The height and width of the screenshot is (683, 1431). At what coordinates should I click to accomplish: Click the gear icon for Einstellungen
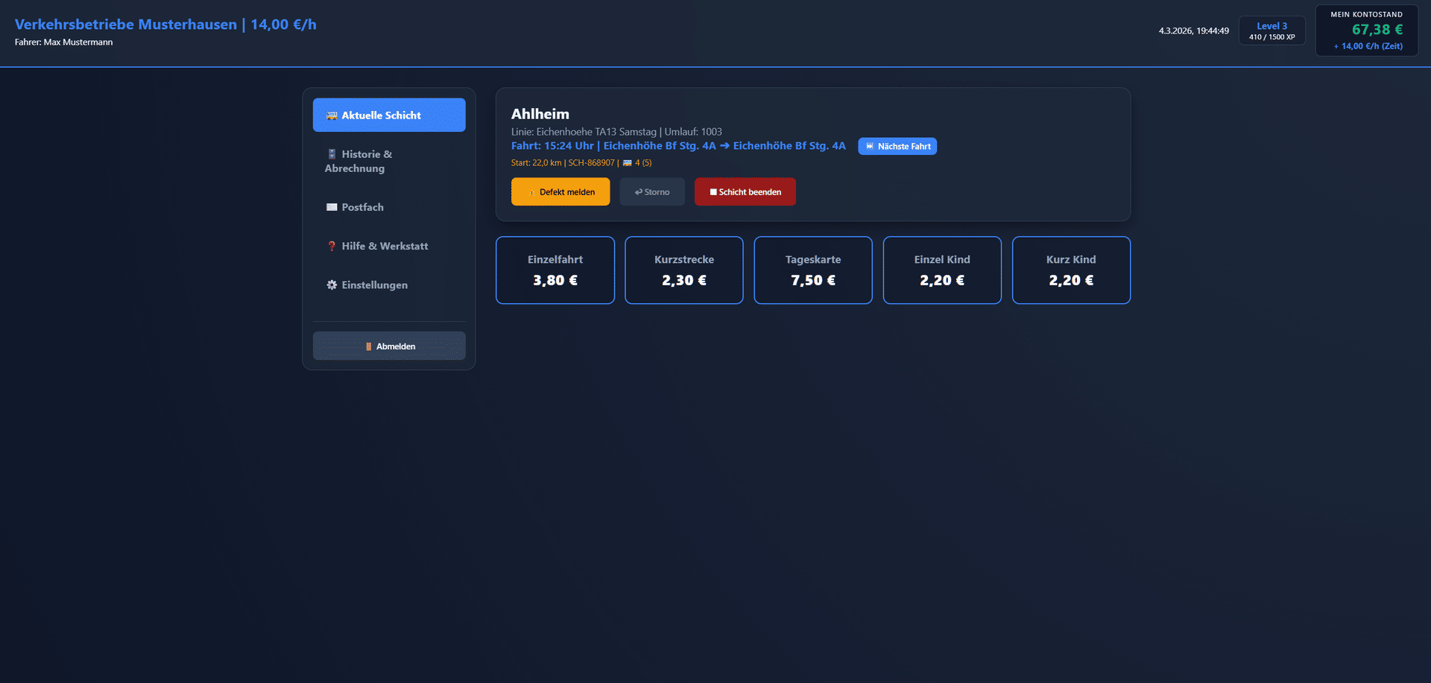click(332, 285)
